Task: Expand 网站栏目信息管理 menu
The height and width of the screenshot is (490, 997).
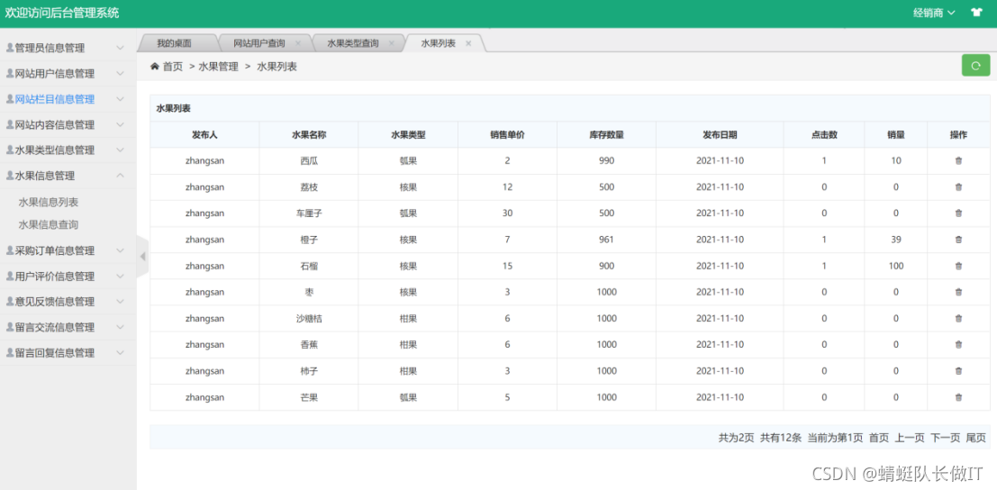Action: [x=68, y=99]
